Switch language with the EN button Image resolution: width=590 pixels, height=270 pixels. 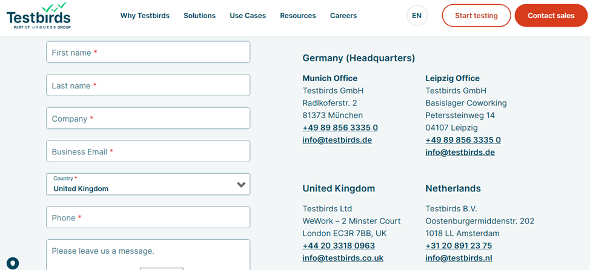click(417, 16)
